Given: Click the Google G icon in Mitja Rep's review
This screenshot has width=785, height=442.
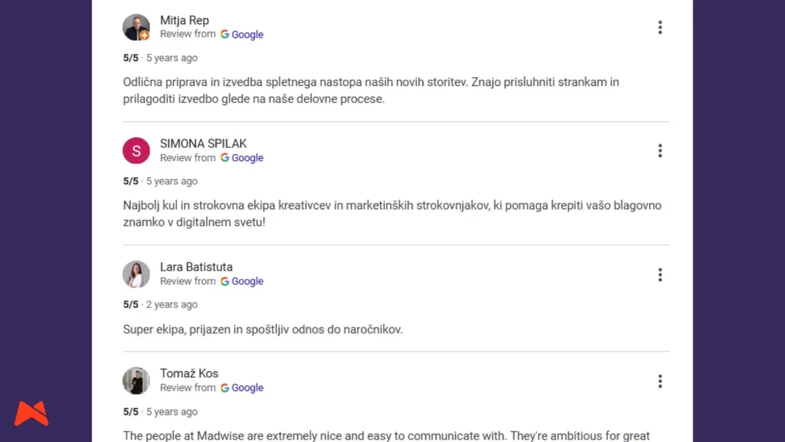Looking at the screenshot, I should coord(225,35).
